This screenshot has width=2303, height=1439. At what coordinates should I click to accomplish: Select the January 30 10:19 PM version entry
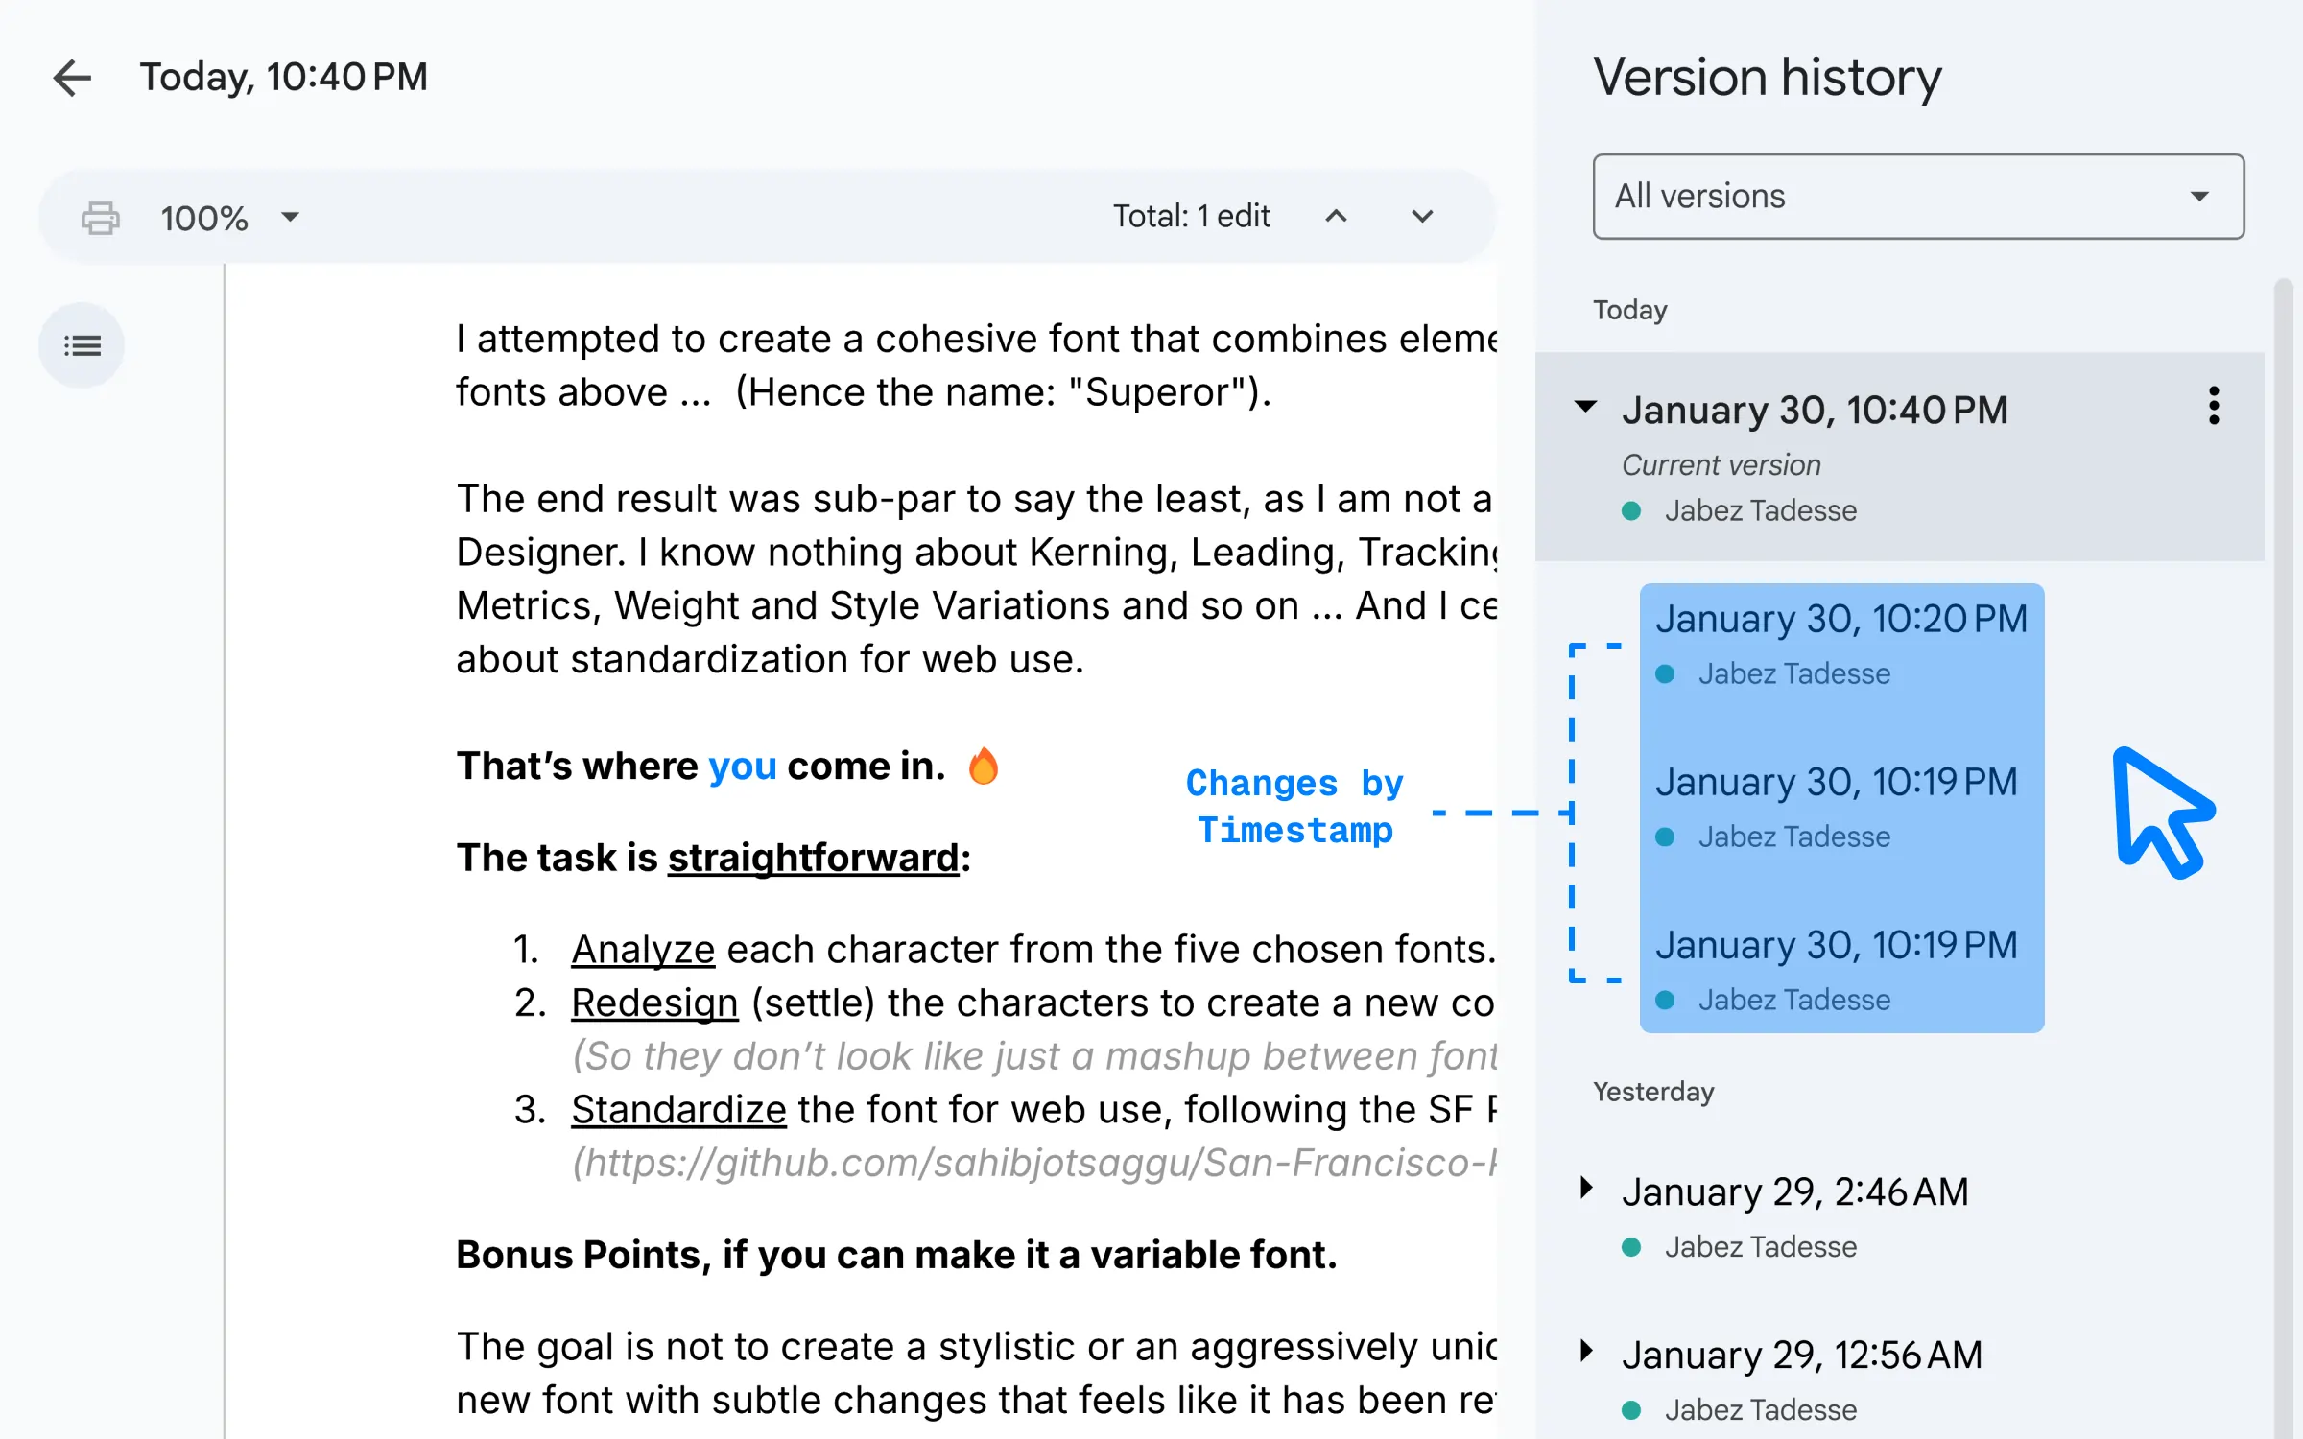pos(1839,781)
